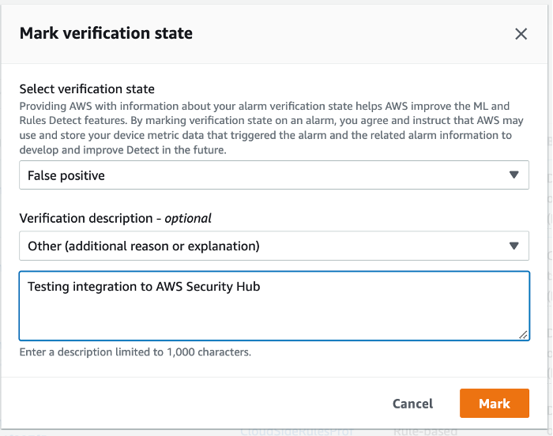The height and width of the screenshot is (436, 553).
Task: Click the Testing integration to AWS Security Hub text
Action: click(x=144, y=287)
